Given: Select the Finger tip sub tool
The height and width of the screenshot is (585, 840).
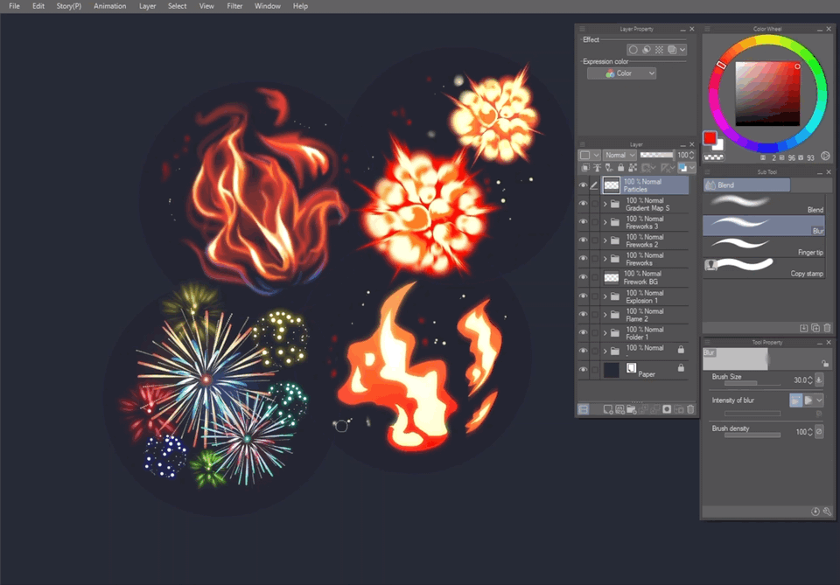Looking at the screenshot, I should click(x=763, y=247).
